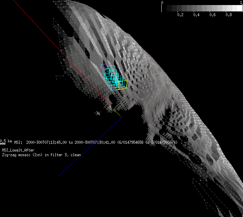Click the 0.5 km scale label
This screenshot has width=243, height=217.
pos(6,141)
